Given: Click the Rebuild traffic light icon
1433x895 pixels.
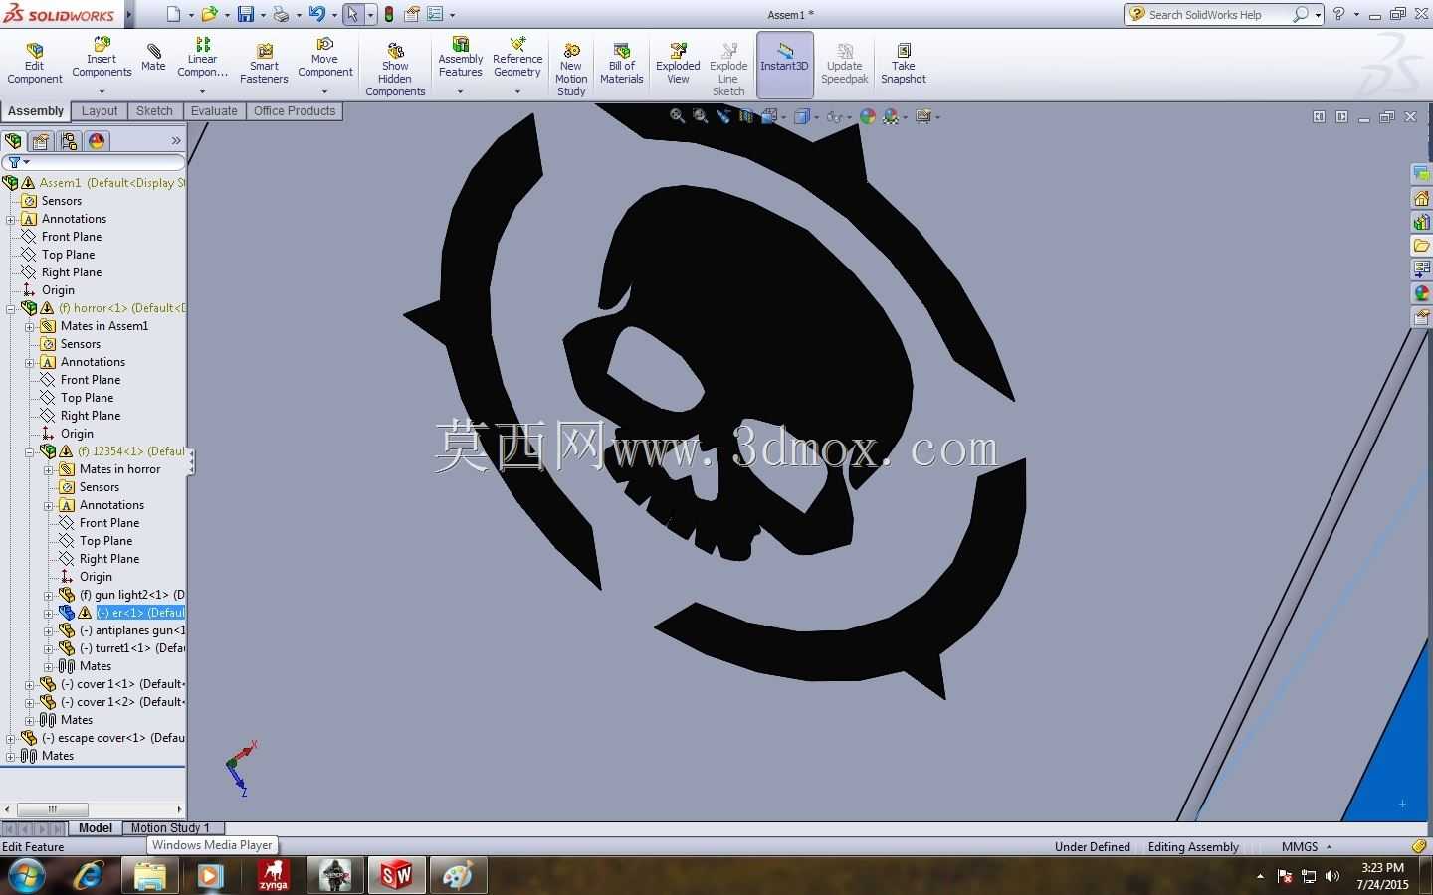Looking at the screenshot, I should click(389, 14).
